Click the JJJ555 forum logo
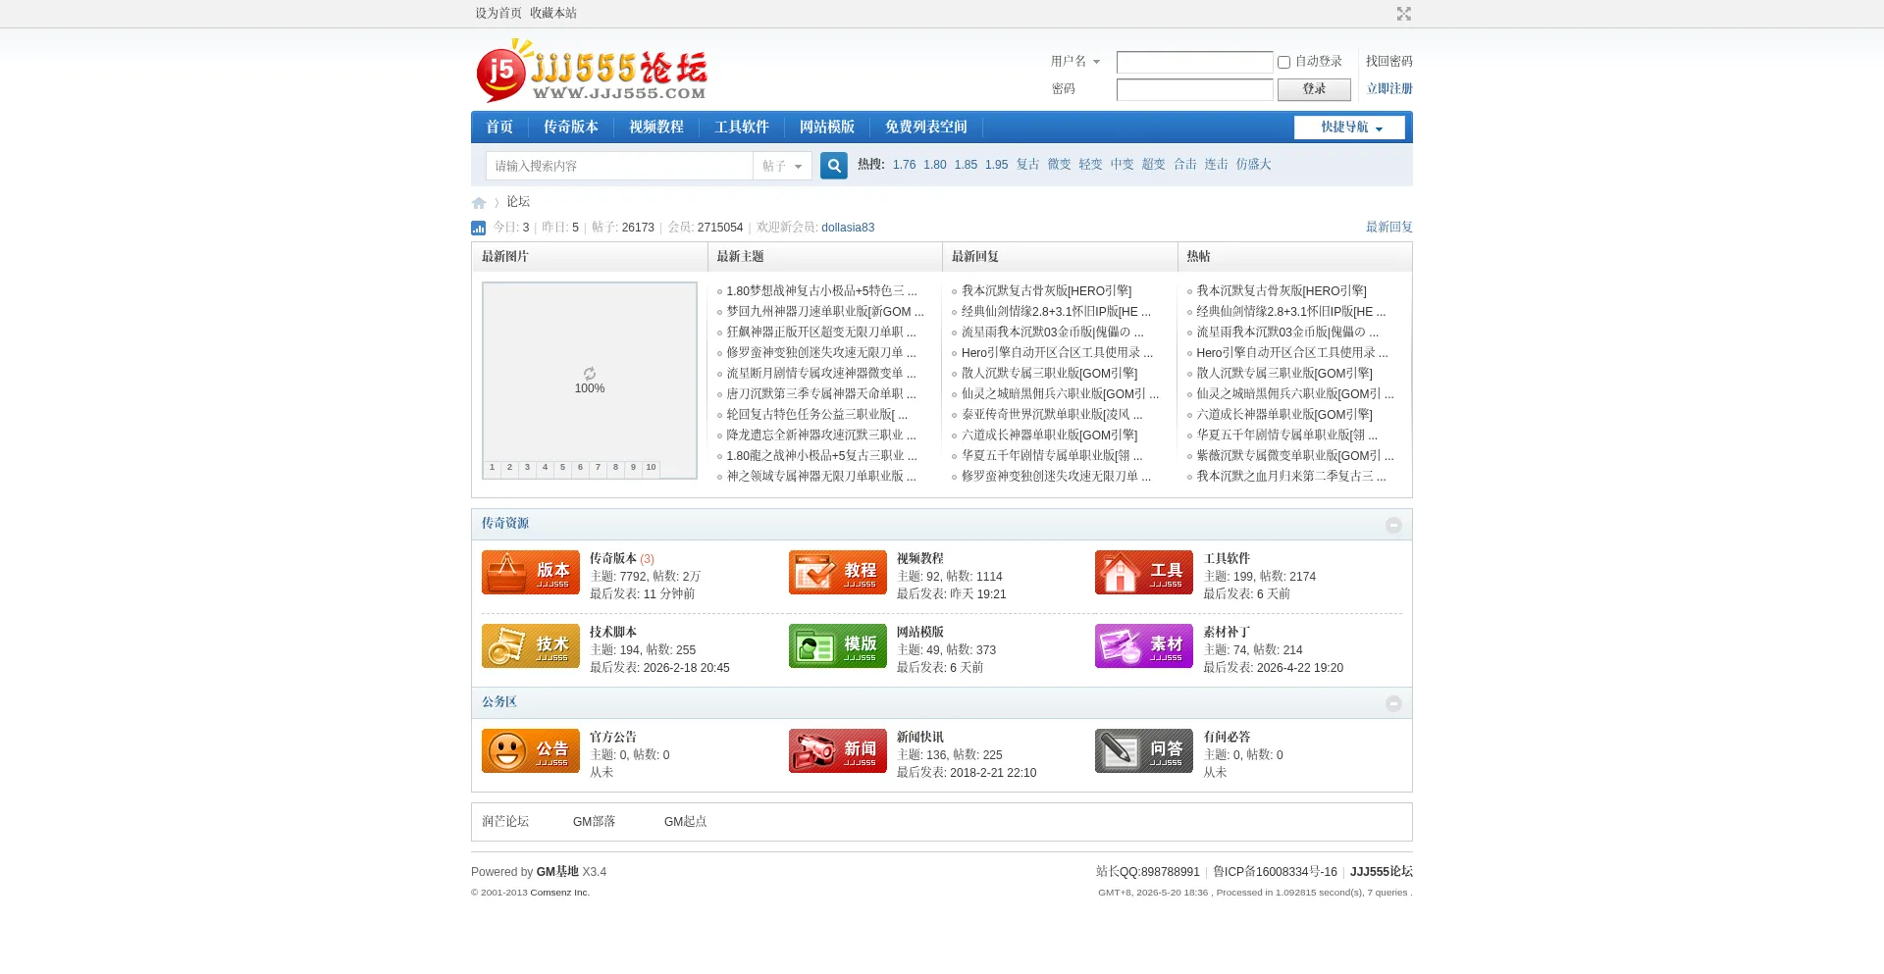Viewport: 1884px width, 974px height. tap(592, 71)
